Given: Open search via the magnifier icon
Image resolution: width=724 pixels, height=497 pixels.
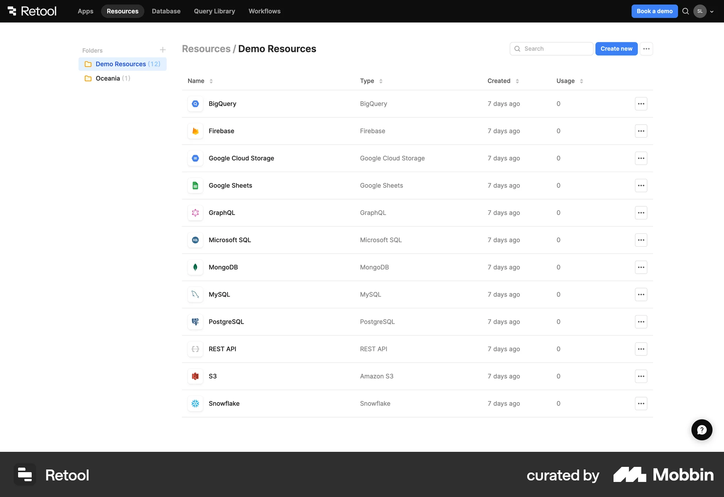Looking at the screenshot, I should [685, 11].
